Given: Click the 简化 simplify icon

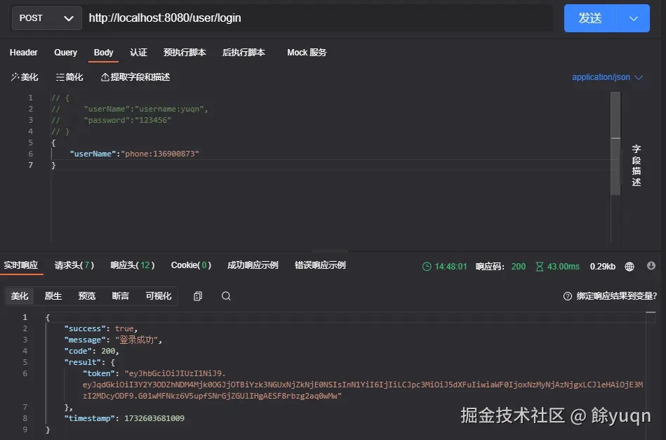Looking at the screenshot, I should (x=60, y=77).
